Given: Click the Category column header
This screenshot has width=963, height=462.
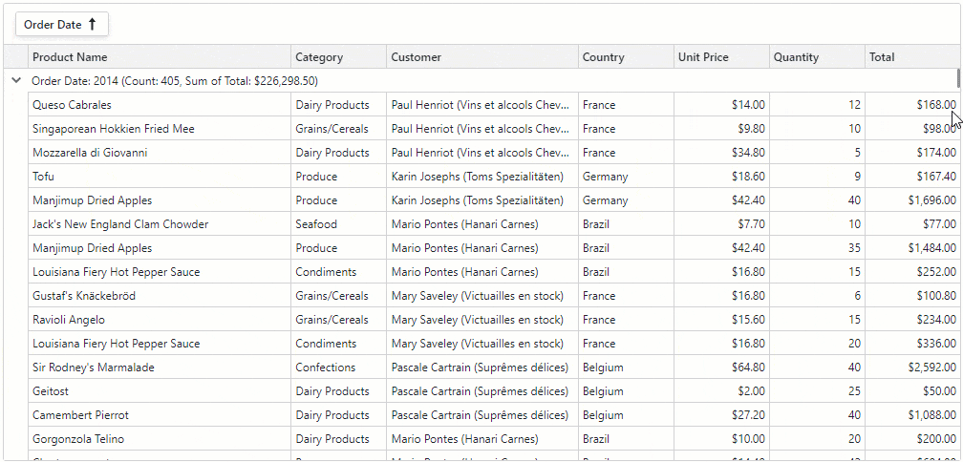Looking at the screenshot, I should (319, 57).
